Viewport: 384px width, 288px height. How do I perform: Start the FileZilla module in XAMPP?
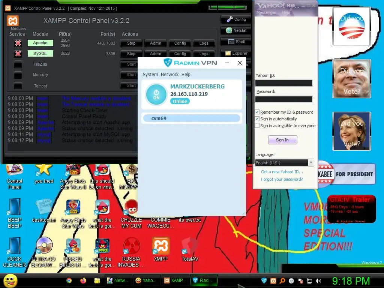[129, 64]
